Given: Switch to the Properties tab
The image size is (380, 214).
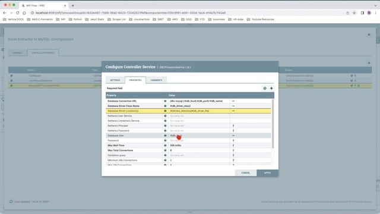Looking at the screenshot, I should [x=135, y=80].
